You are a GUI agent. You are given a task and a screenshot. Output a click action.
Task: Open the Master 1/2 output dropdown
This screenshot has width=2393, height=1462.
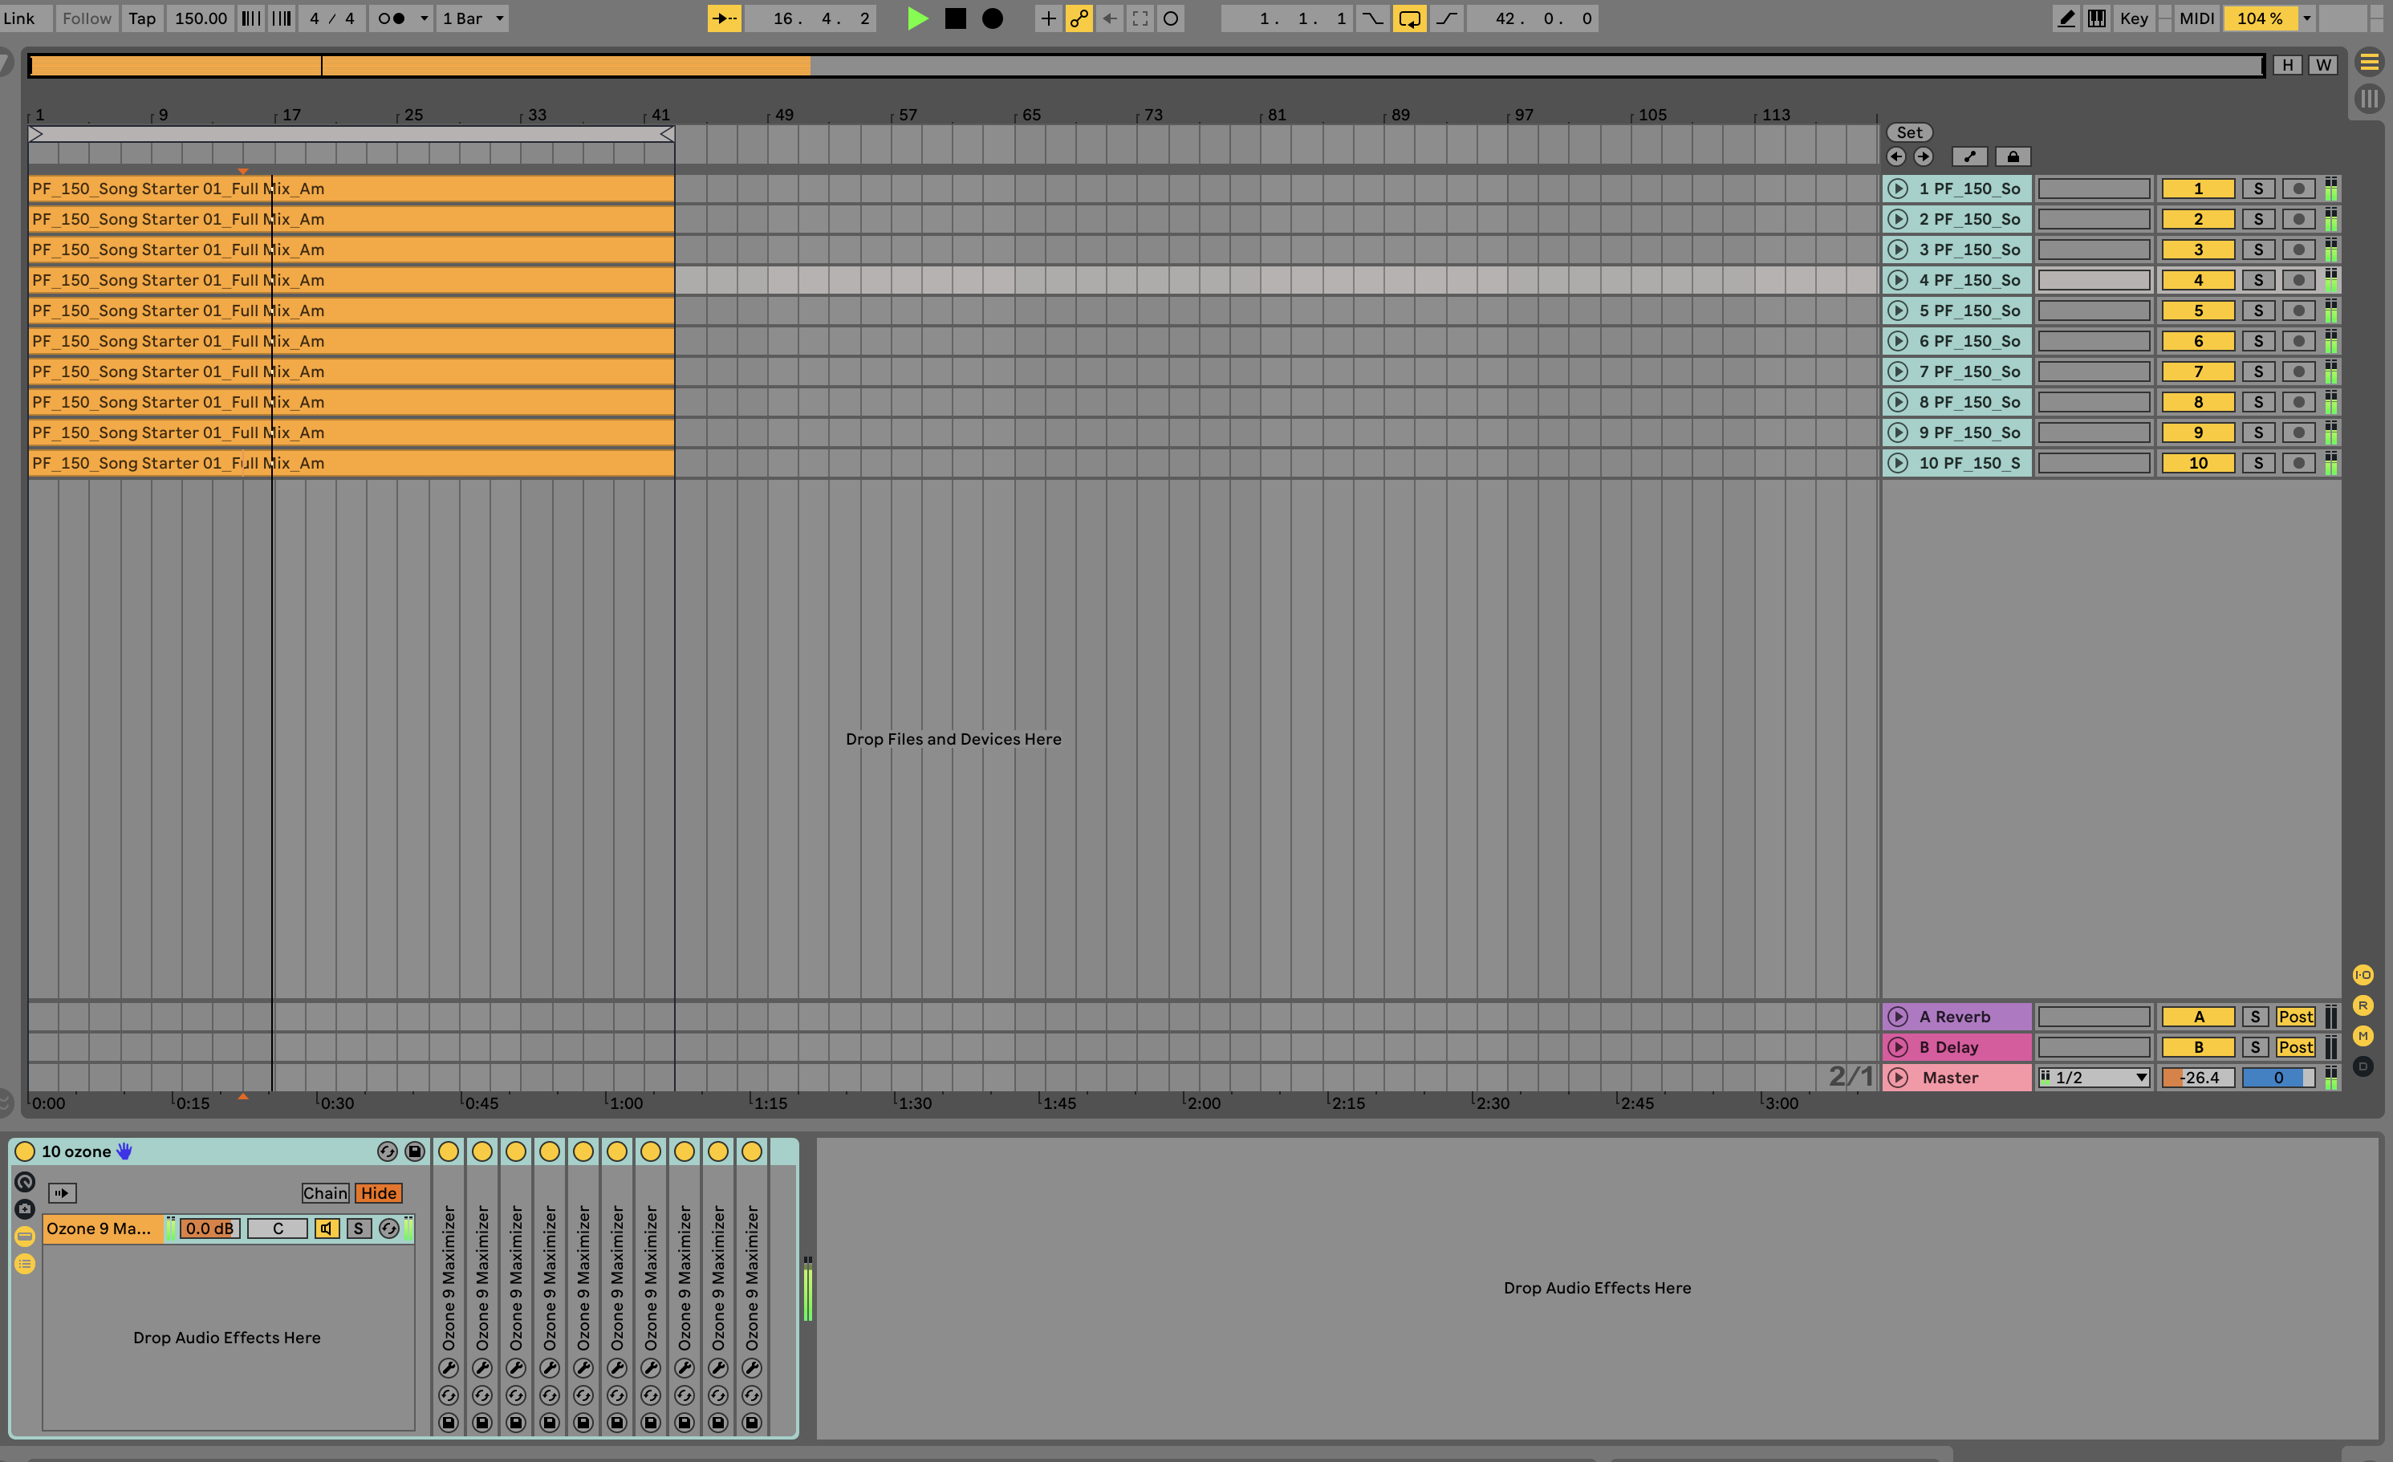pos(2094,1078)
